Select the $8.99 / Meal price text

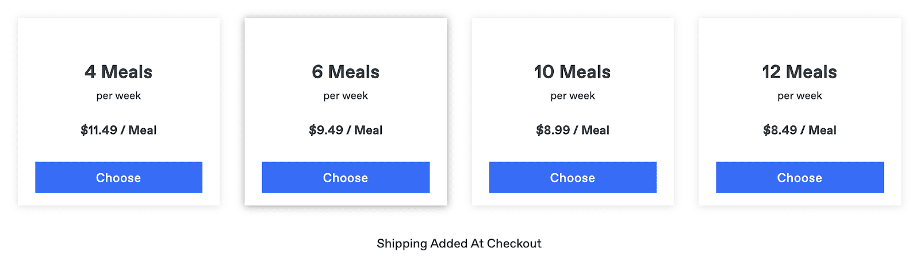pos(573,130)
